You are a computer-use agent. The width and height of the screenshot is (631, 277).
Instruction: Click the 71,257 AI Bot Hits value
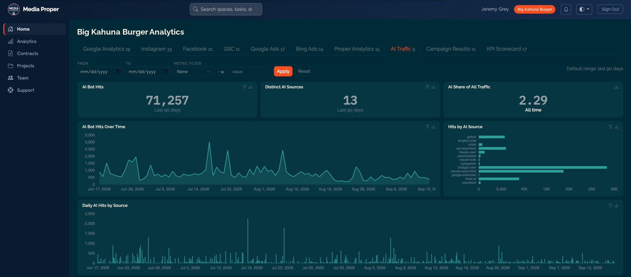tap(167, 100)
